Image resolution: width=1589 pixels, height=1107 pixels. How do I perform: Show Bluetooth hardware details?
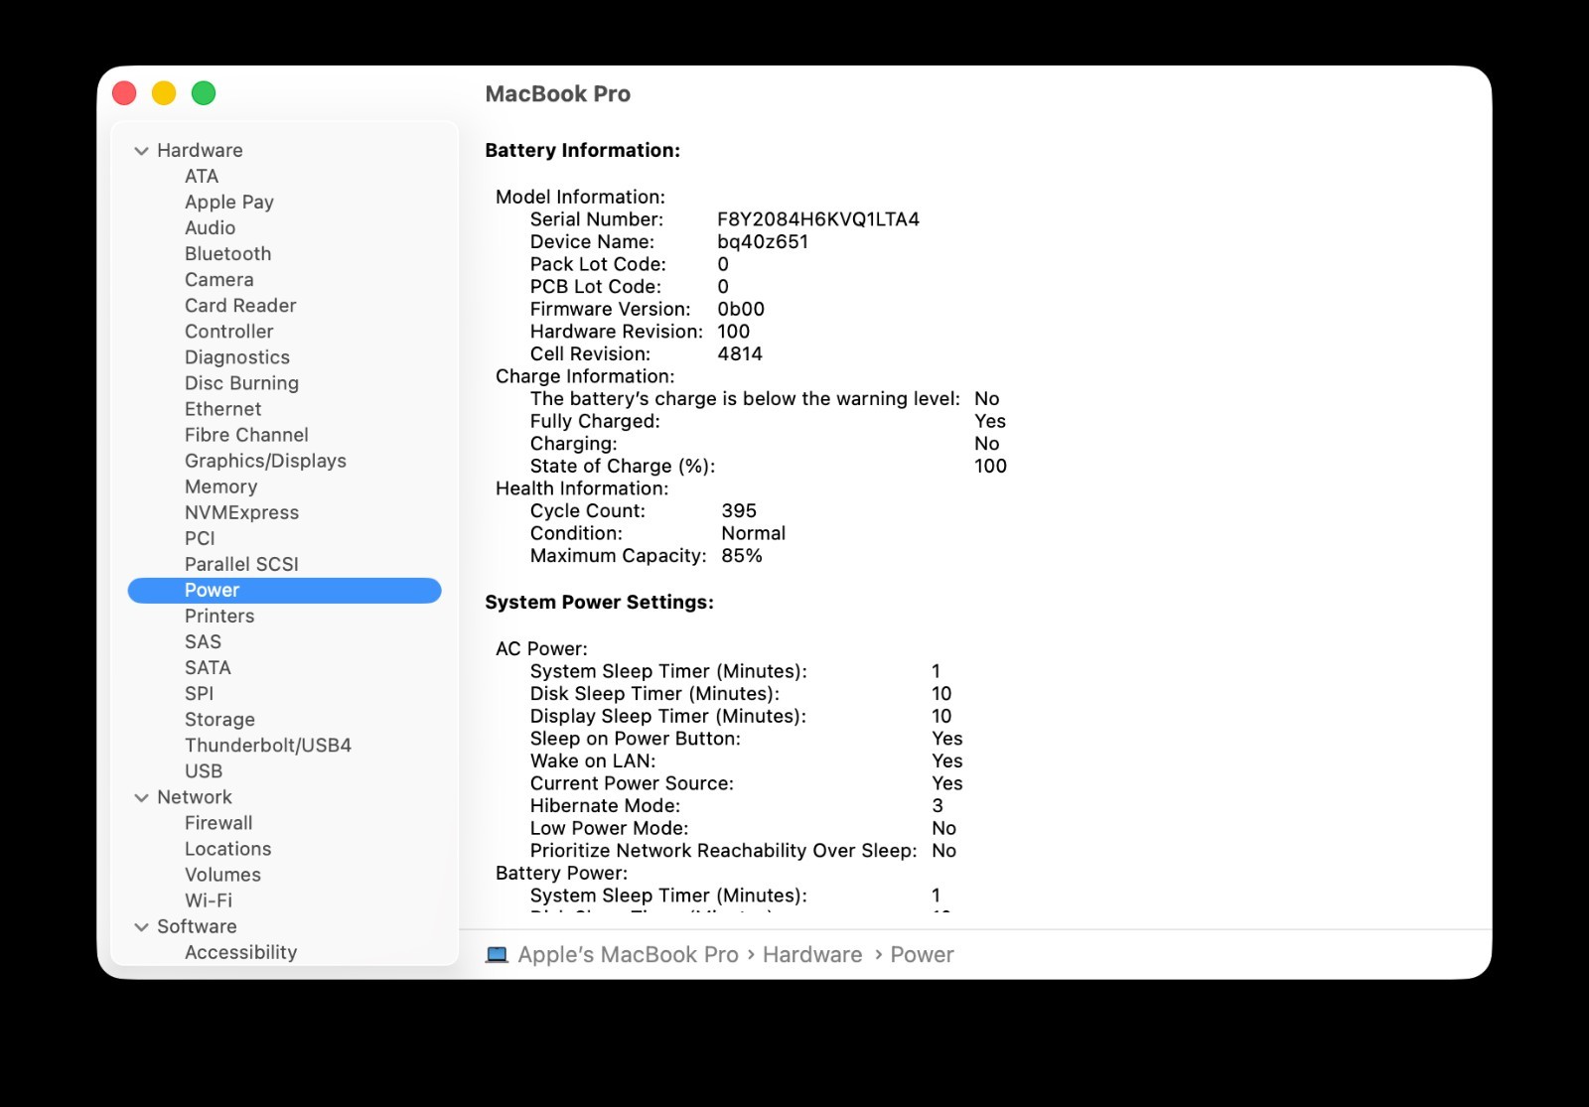(227, 253)
